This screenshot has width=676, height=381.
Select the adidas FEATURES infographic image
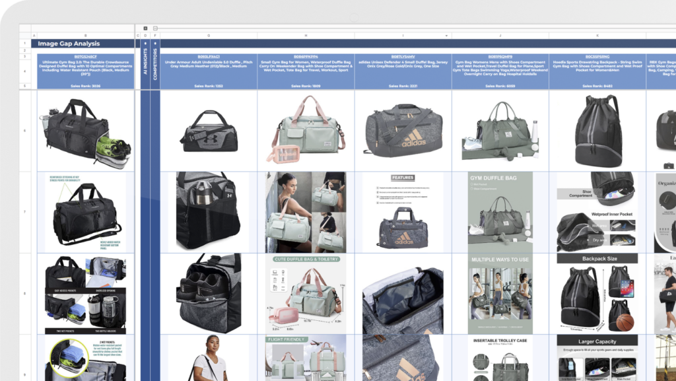pos(403,212)
